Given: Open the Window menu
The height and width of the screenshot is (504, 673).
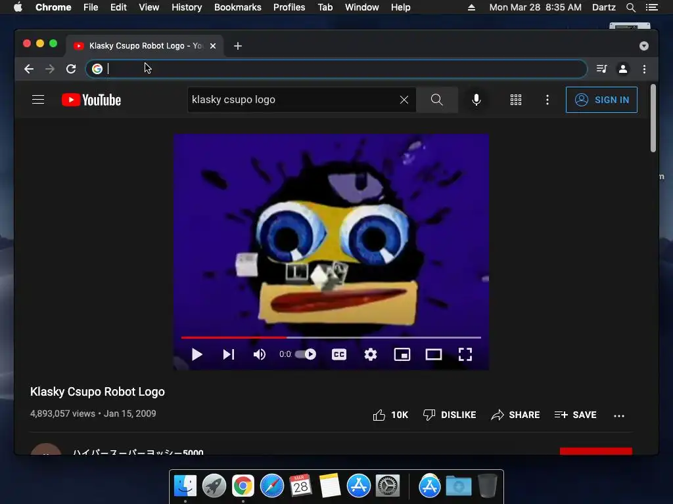Looking at the screenshot, I should pos(362,7).
